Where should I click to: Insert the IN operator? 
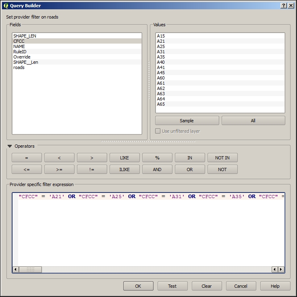coord(190,158)
